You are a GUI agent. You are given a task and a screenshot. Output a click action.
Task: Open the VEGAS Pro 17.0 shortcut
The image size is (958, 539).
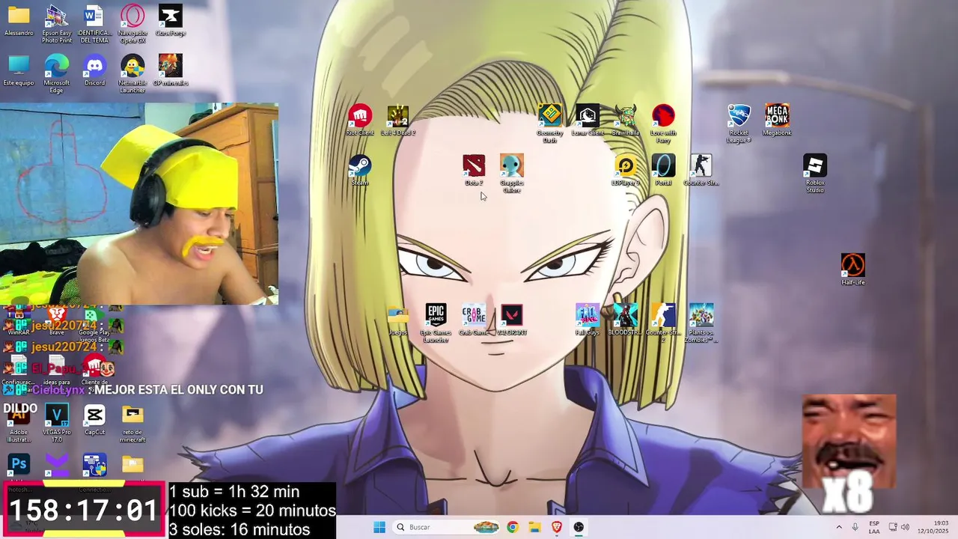(x=57, y=423)
